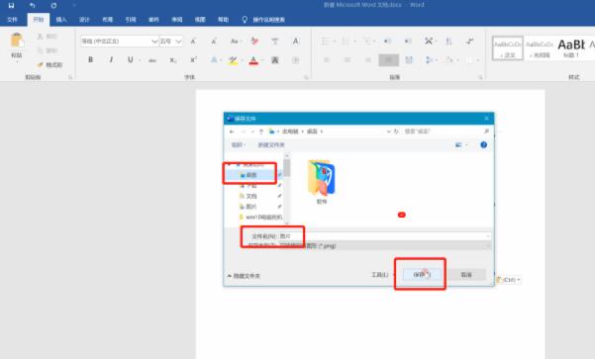Expand the underline style arrow
Viewport: 595px width, 359px height.
pos(140,60)
